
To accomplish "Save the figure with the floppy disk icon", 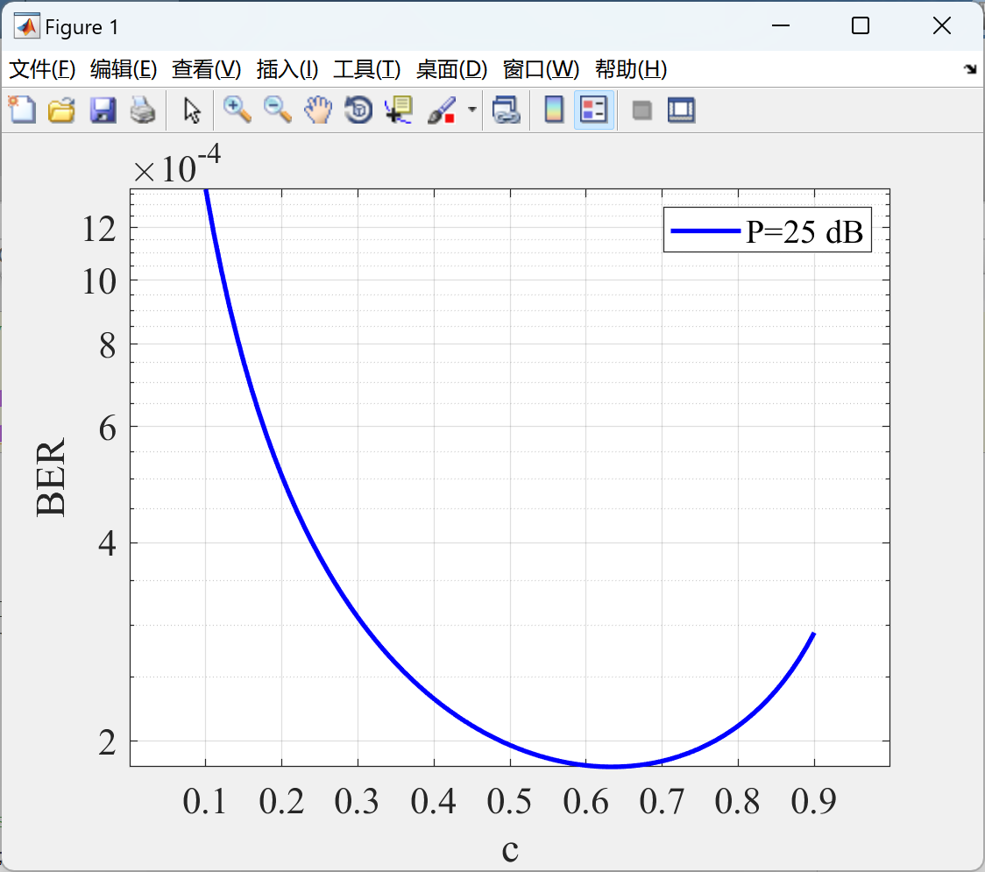I will tap(103, 110).
